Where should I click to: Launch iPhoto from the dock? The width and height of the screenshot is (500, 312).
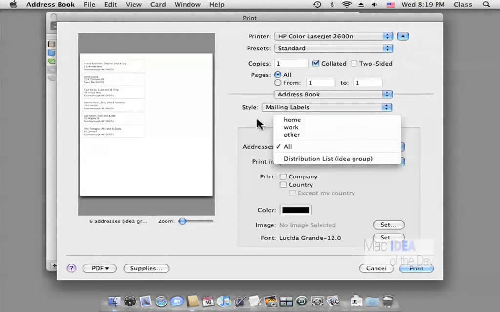pyautogui.click(x=270, y=301)
